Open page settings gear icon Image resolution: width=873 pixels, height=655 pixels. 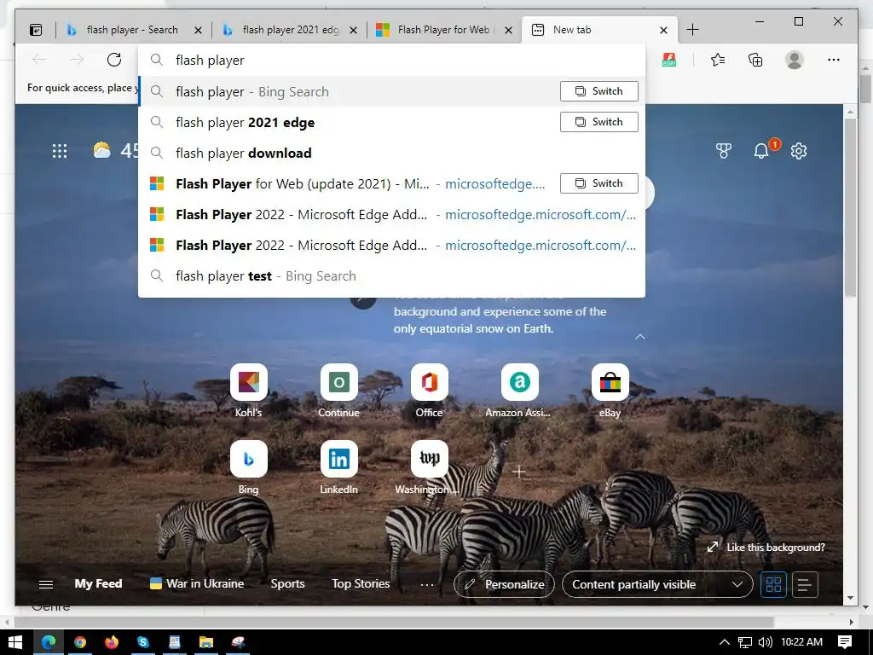pyautogui.click(x=798, y=151)
